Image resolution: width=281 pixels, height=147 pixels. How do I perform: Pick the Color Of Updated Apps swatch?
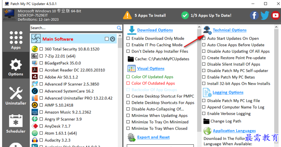point(128,77)
